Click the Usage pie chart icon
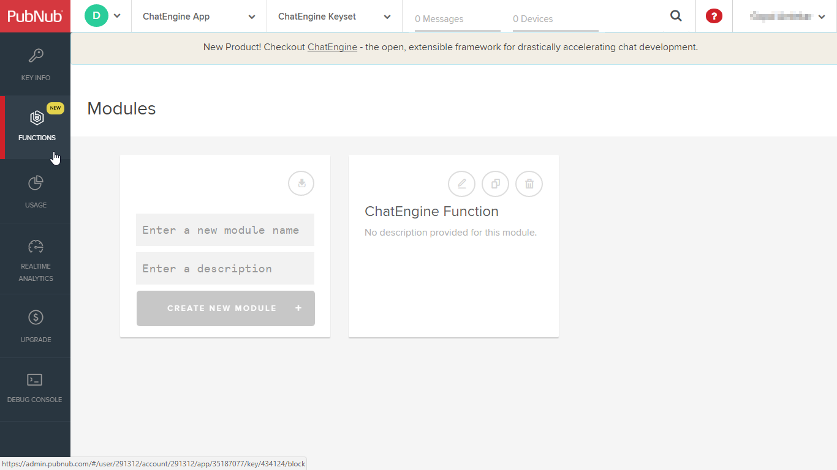The image size is (837, 470). coord(36,183)
